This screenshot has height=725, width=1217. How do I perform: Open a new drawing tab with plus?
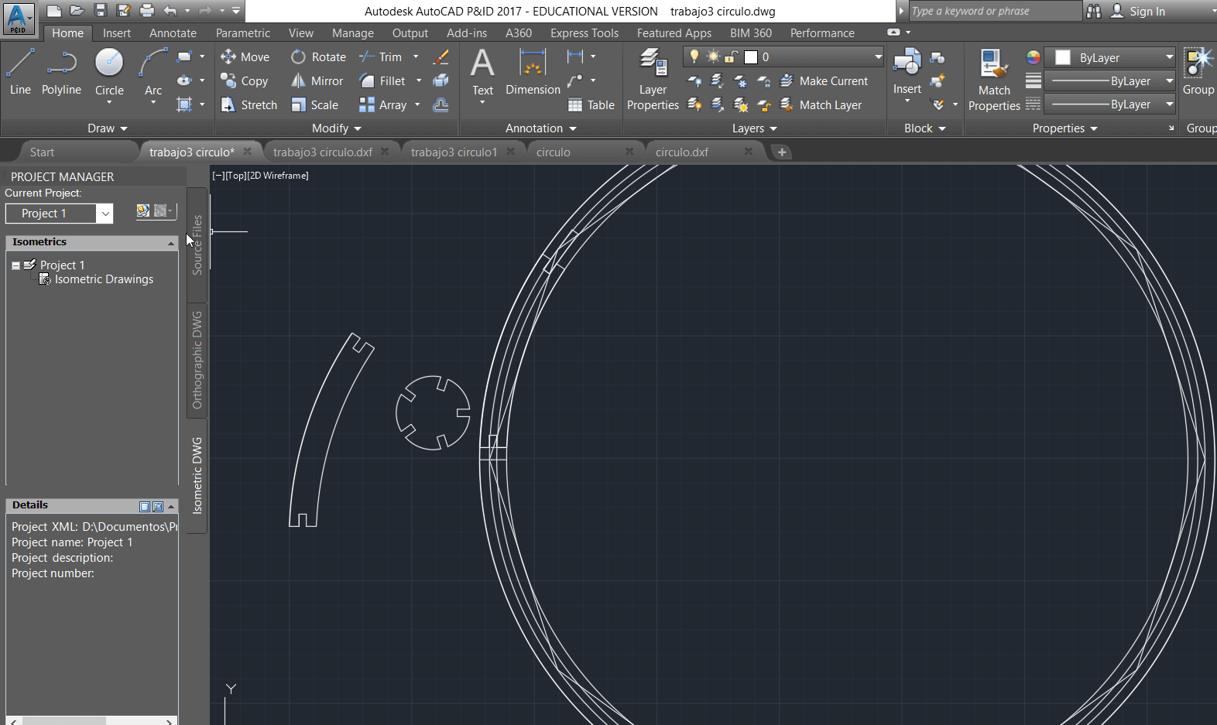782,152
